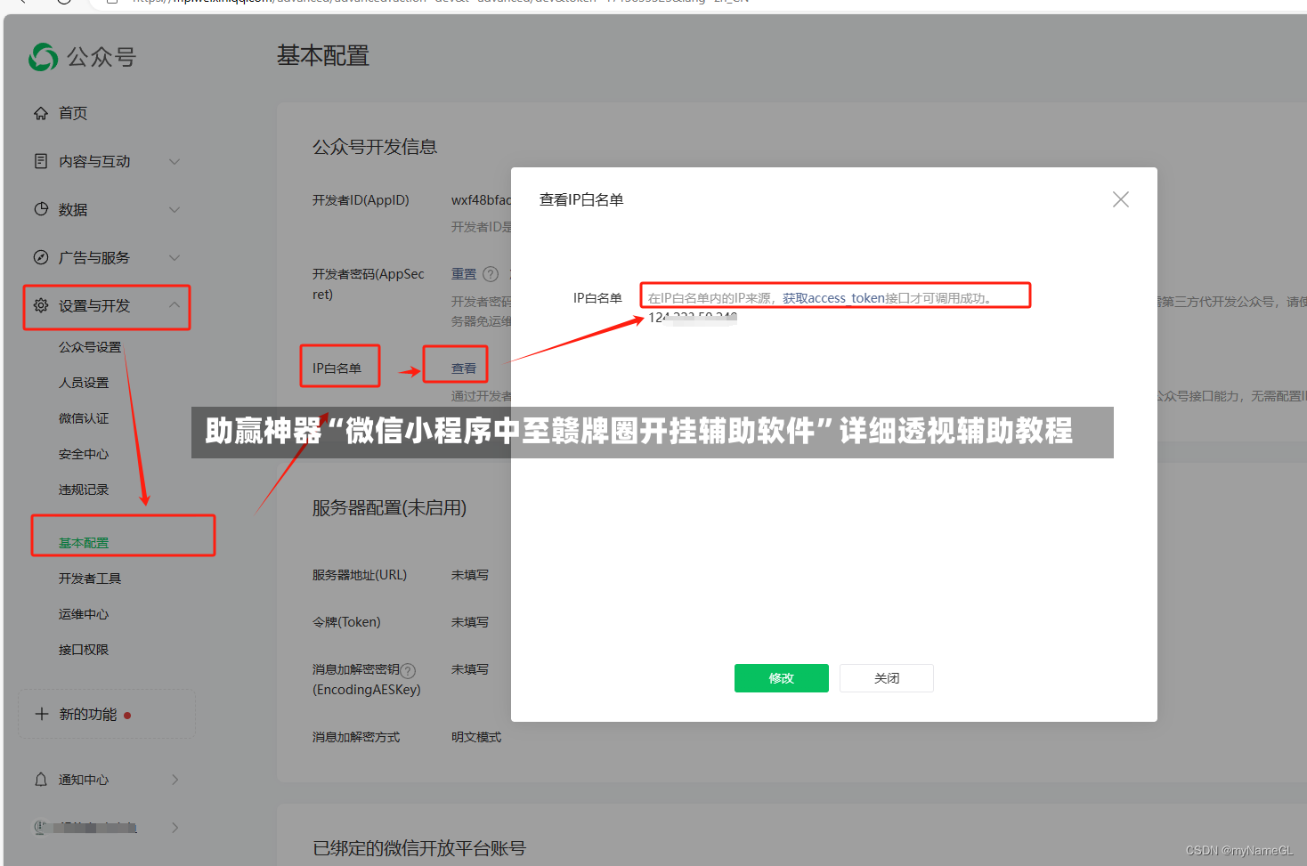Viewport: 1307px width, 866px height.
Task: Click the blurred IP address value
Action: (693, 318)
